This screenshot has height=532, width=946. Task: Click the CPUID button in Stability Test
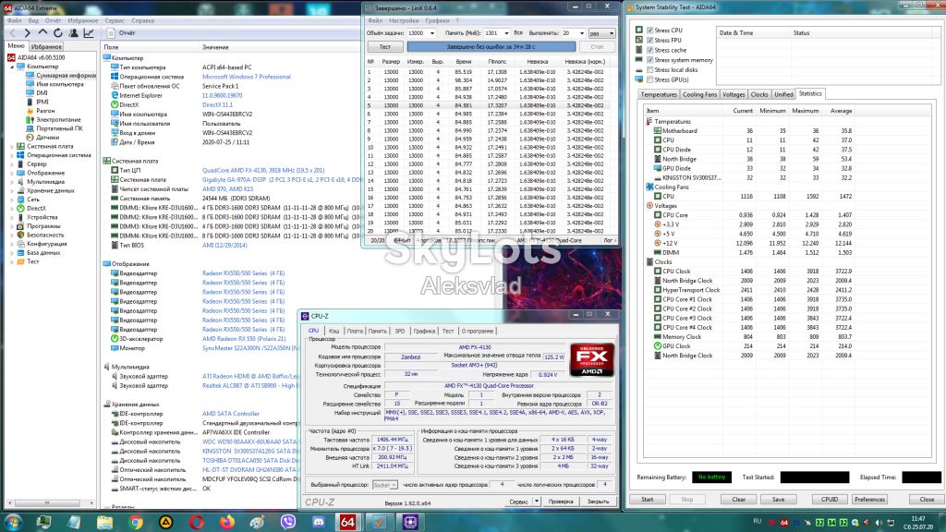[830, 500]
